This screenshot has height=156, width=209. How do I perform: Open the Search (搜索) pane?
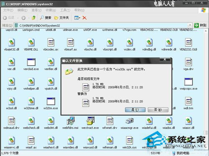tap(46, 18)
